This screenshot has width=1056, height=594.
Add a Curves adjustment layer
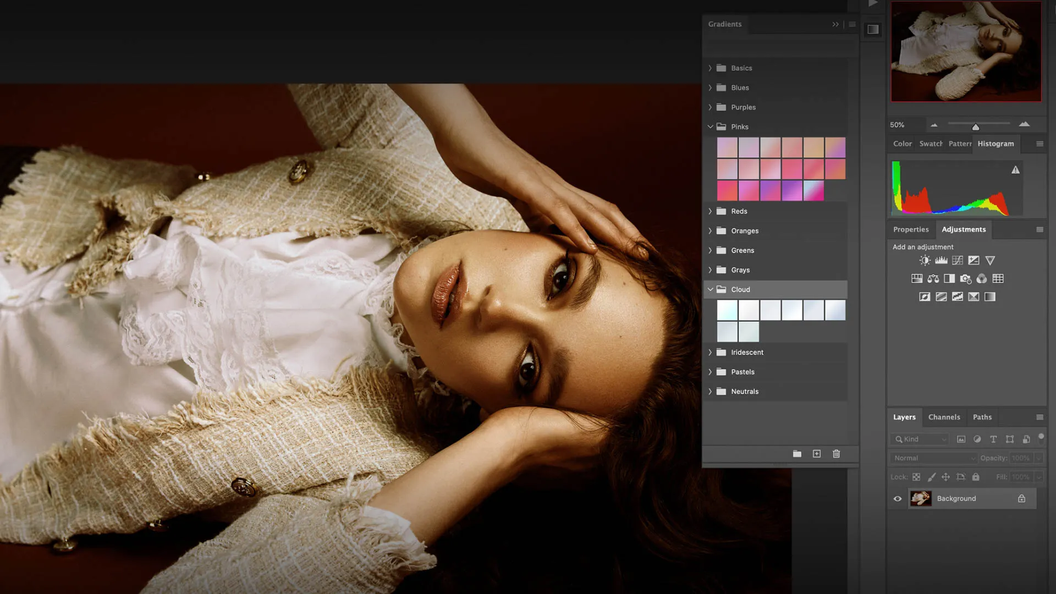click(958, 261)
